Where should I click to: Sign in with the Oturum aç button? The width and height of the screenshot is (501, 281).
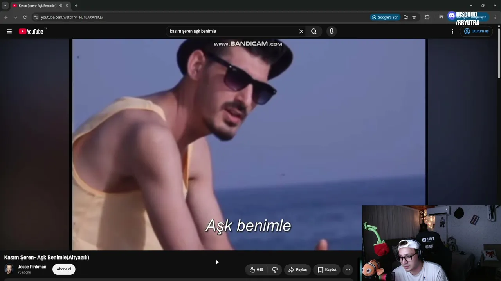[476, 31]
